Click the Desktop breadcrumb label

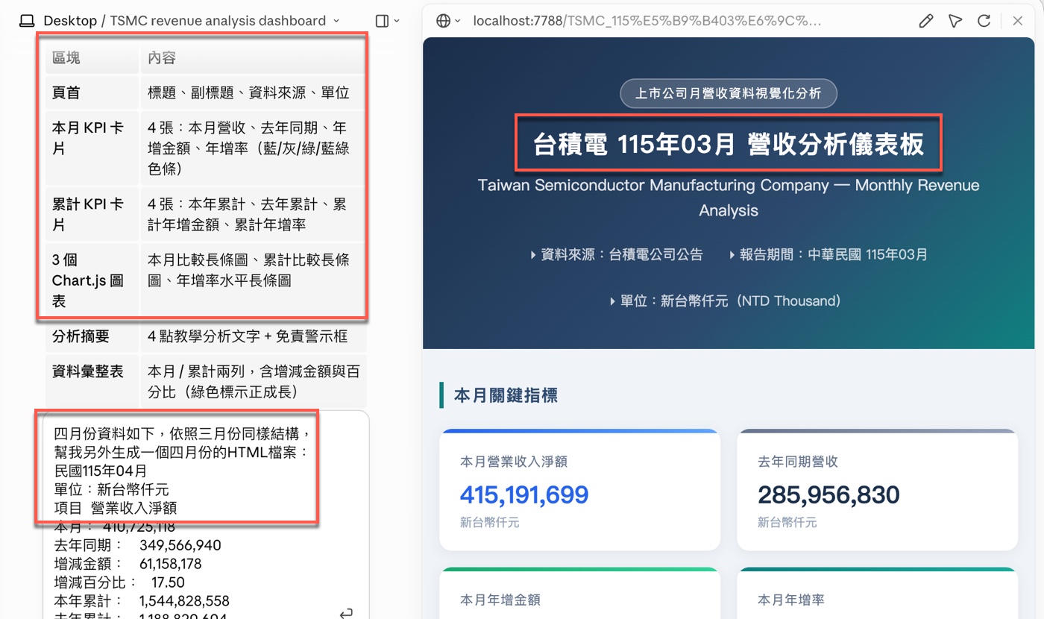(x=70, y=21)
